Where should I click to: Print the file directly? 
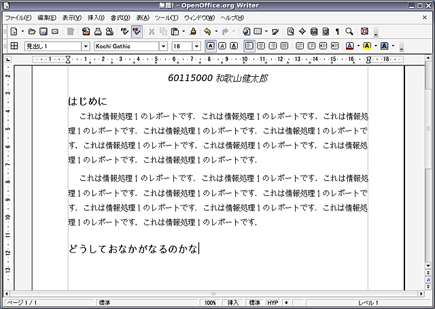[x=98, y=31]
